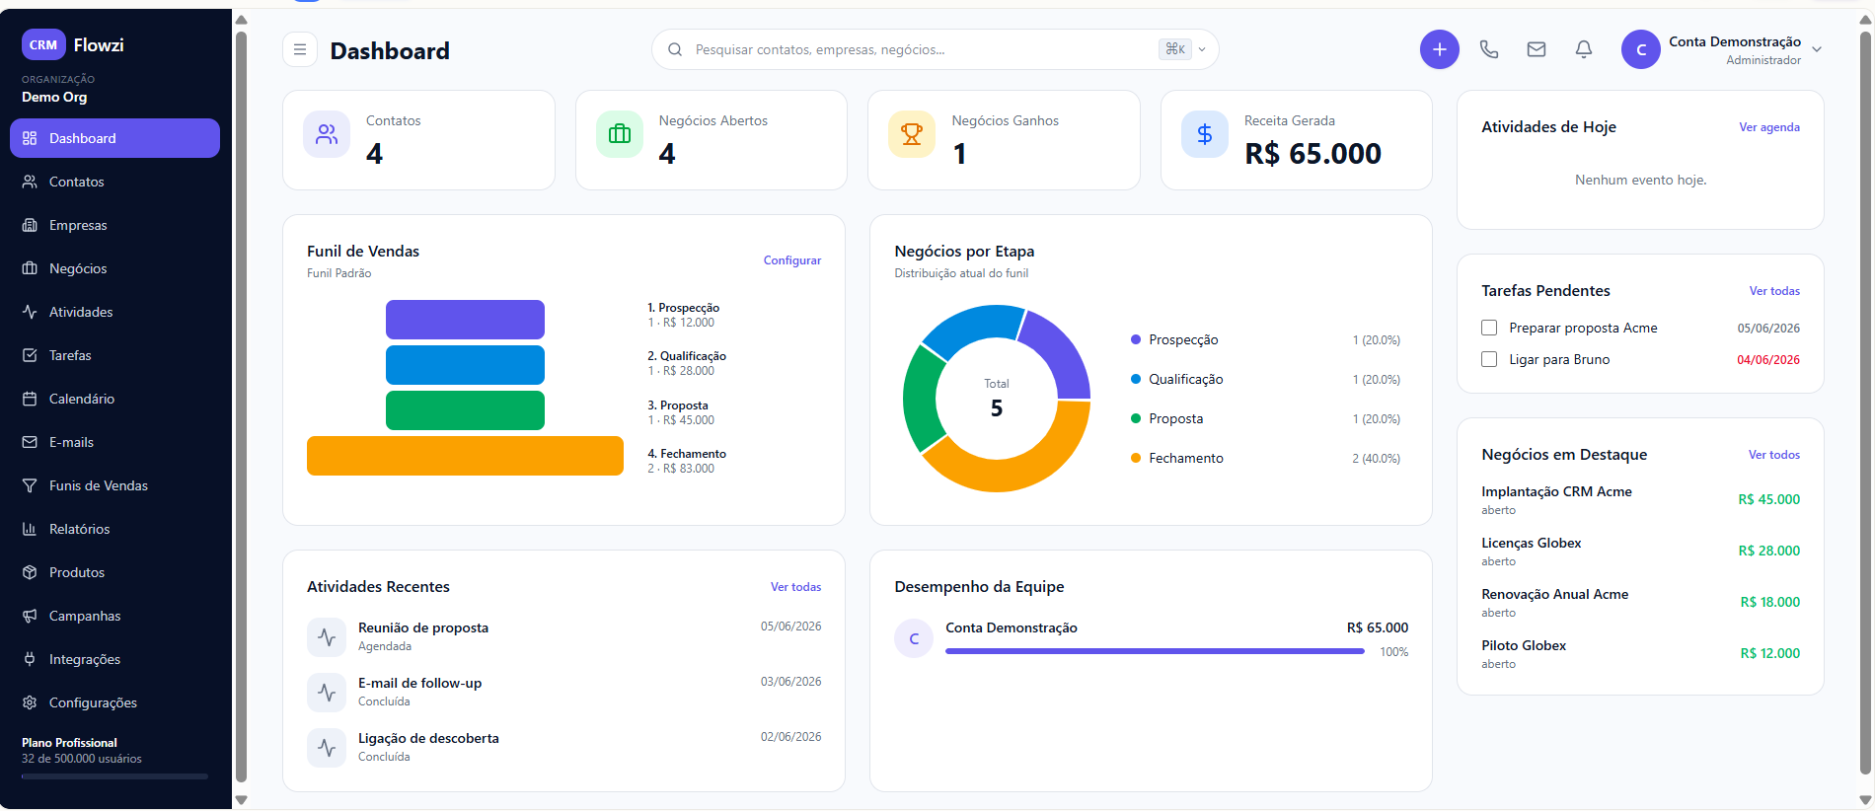Image resolution: width=1875 pixels, height=811 pixels.
Task: Check the Ligar para Bruno task
Action: [1489, 359]
